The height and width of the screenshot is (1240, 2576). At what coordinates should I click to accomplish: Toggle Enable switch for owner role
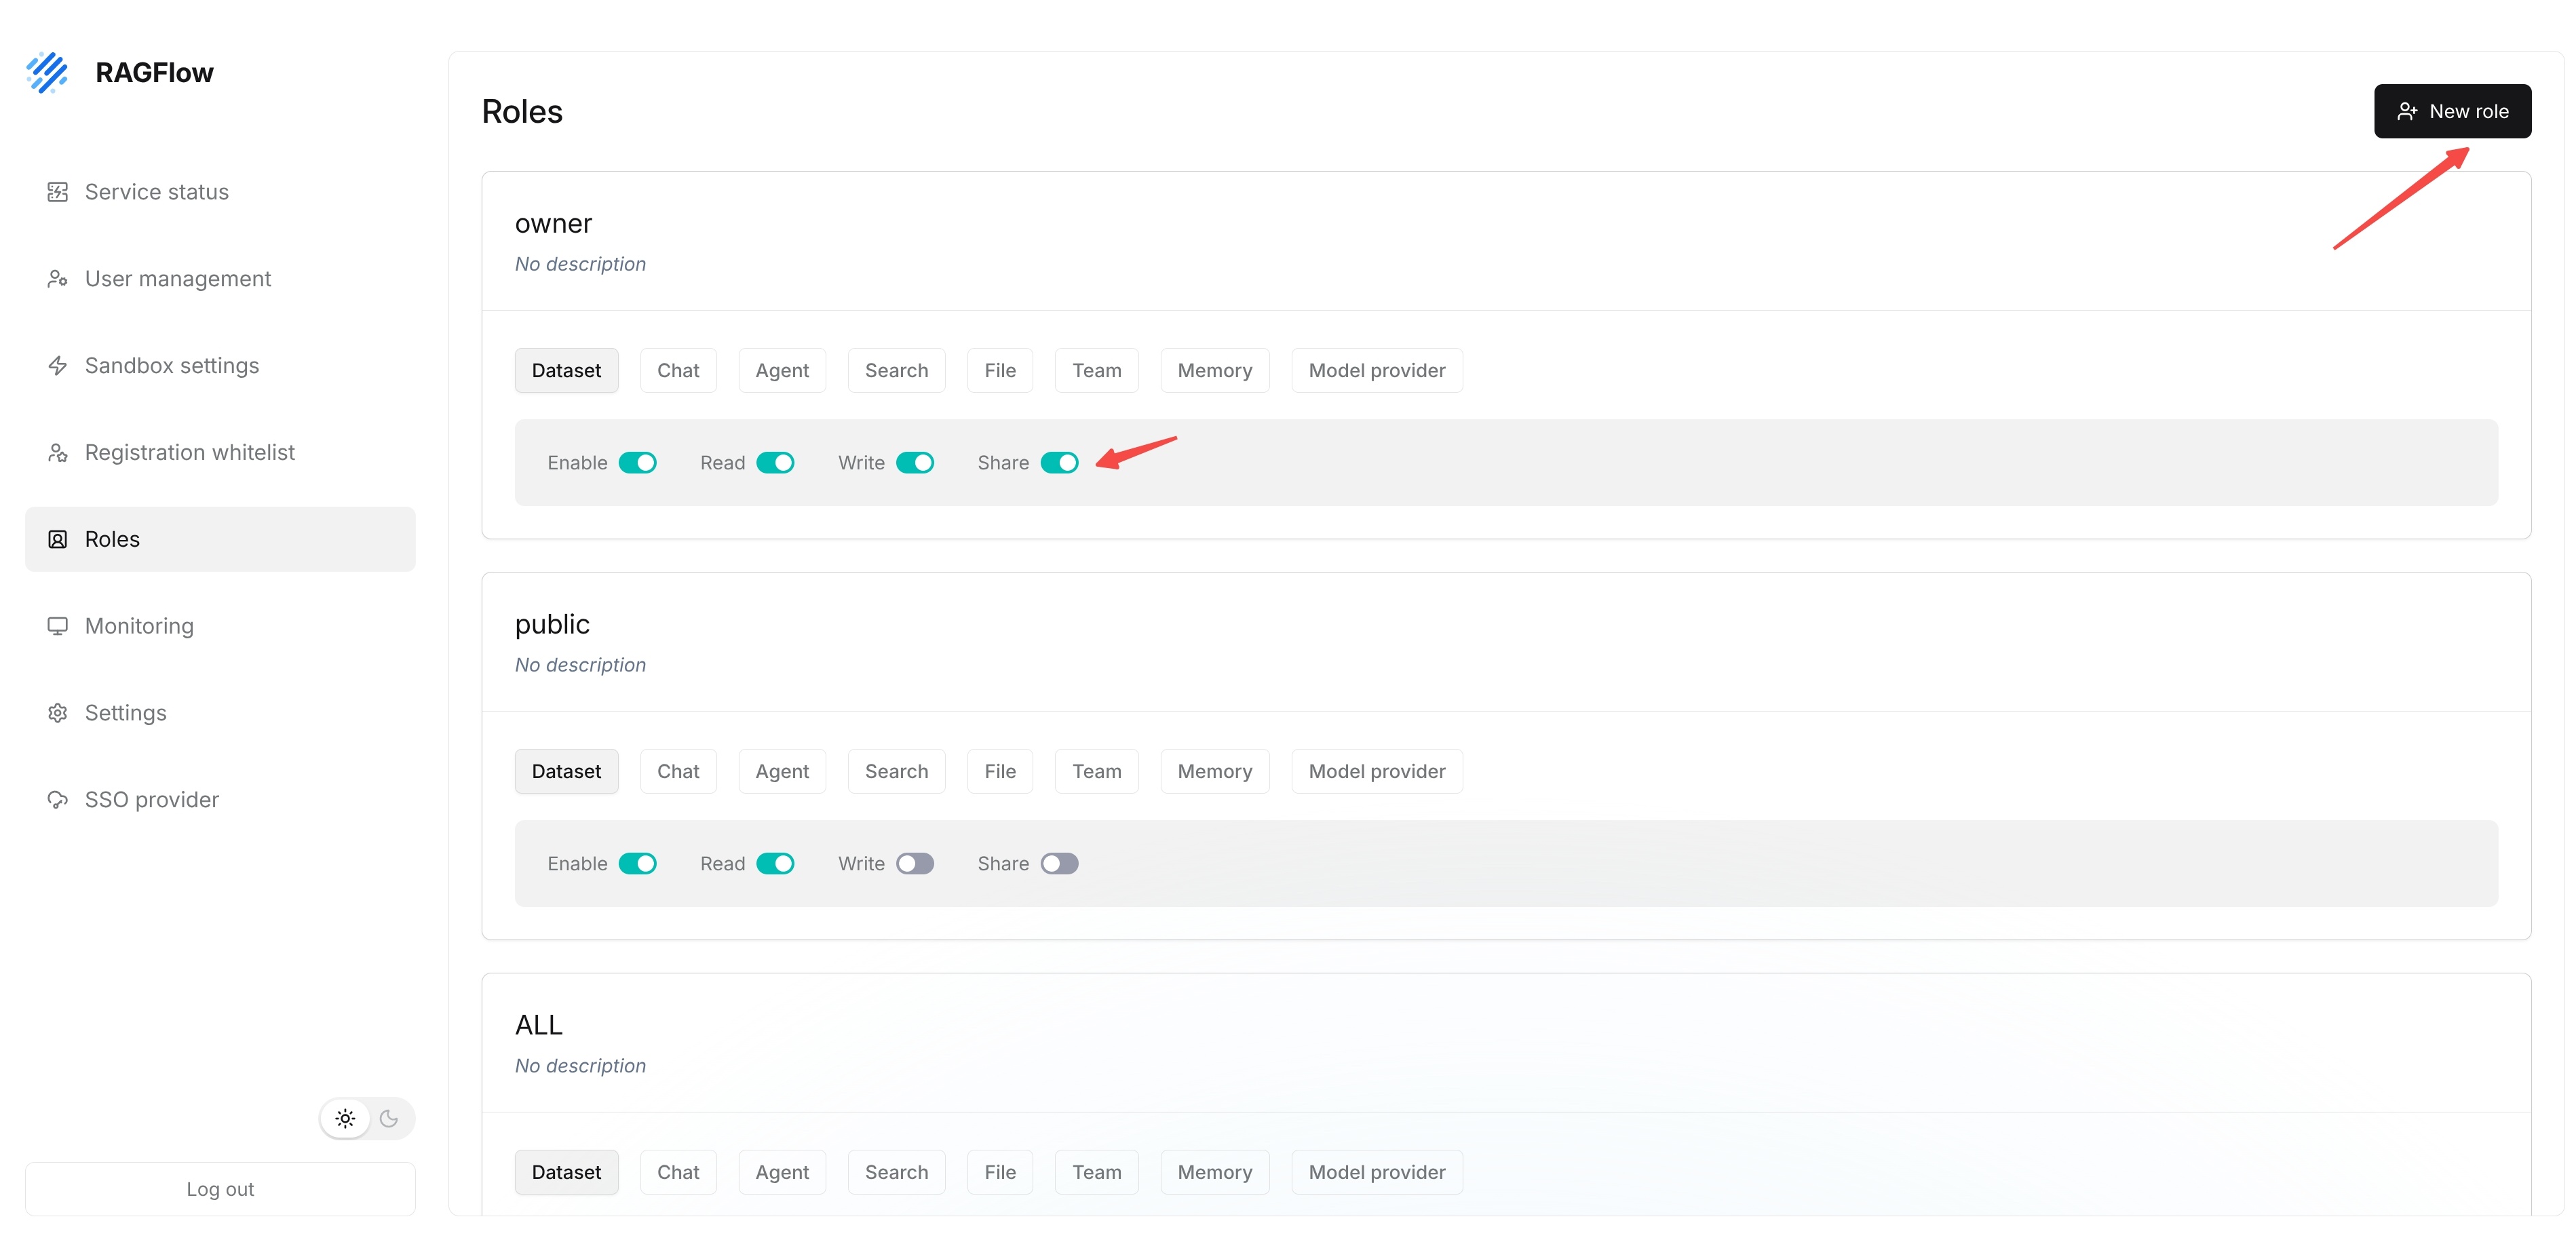[638, 463]
